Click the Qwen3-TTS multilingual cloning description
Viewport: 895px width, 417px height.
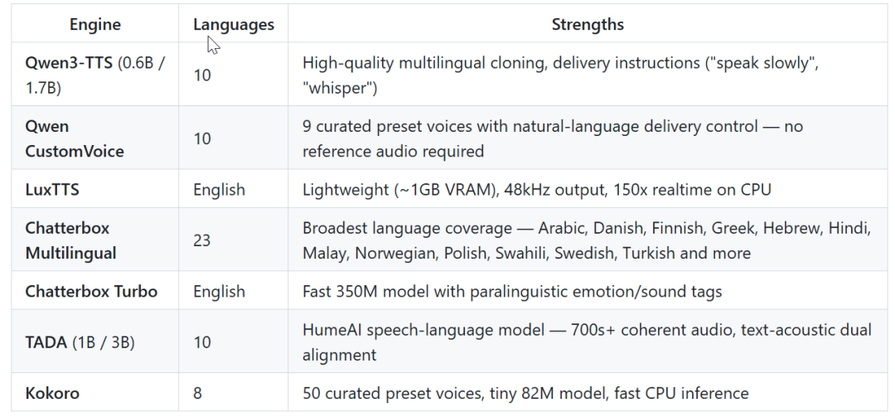click(x=560, y=75)
